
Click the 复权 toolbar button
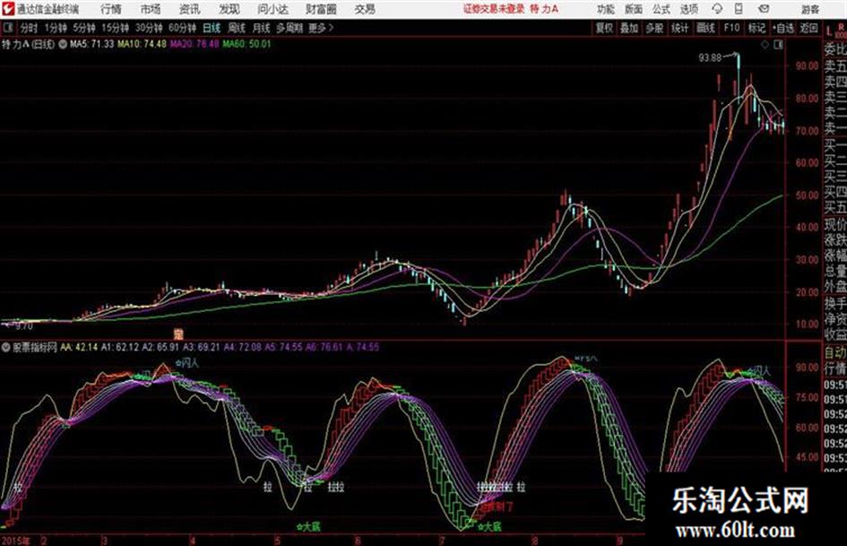click(x=604, y=28)
